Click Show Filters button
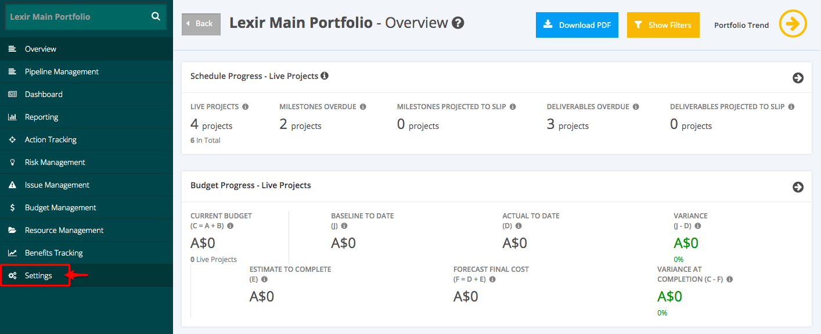 pyautogui.click(x=663, y=25)
